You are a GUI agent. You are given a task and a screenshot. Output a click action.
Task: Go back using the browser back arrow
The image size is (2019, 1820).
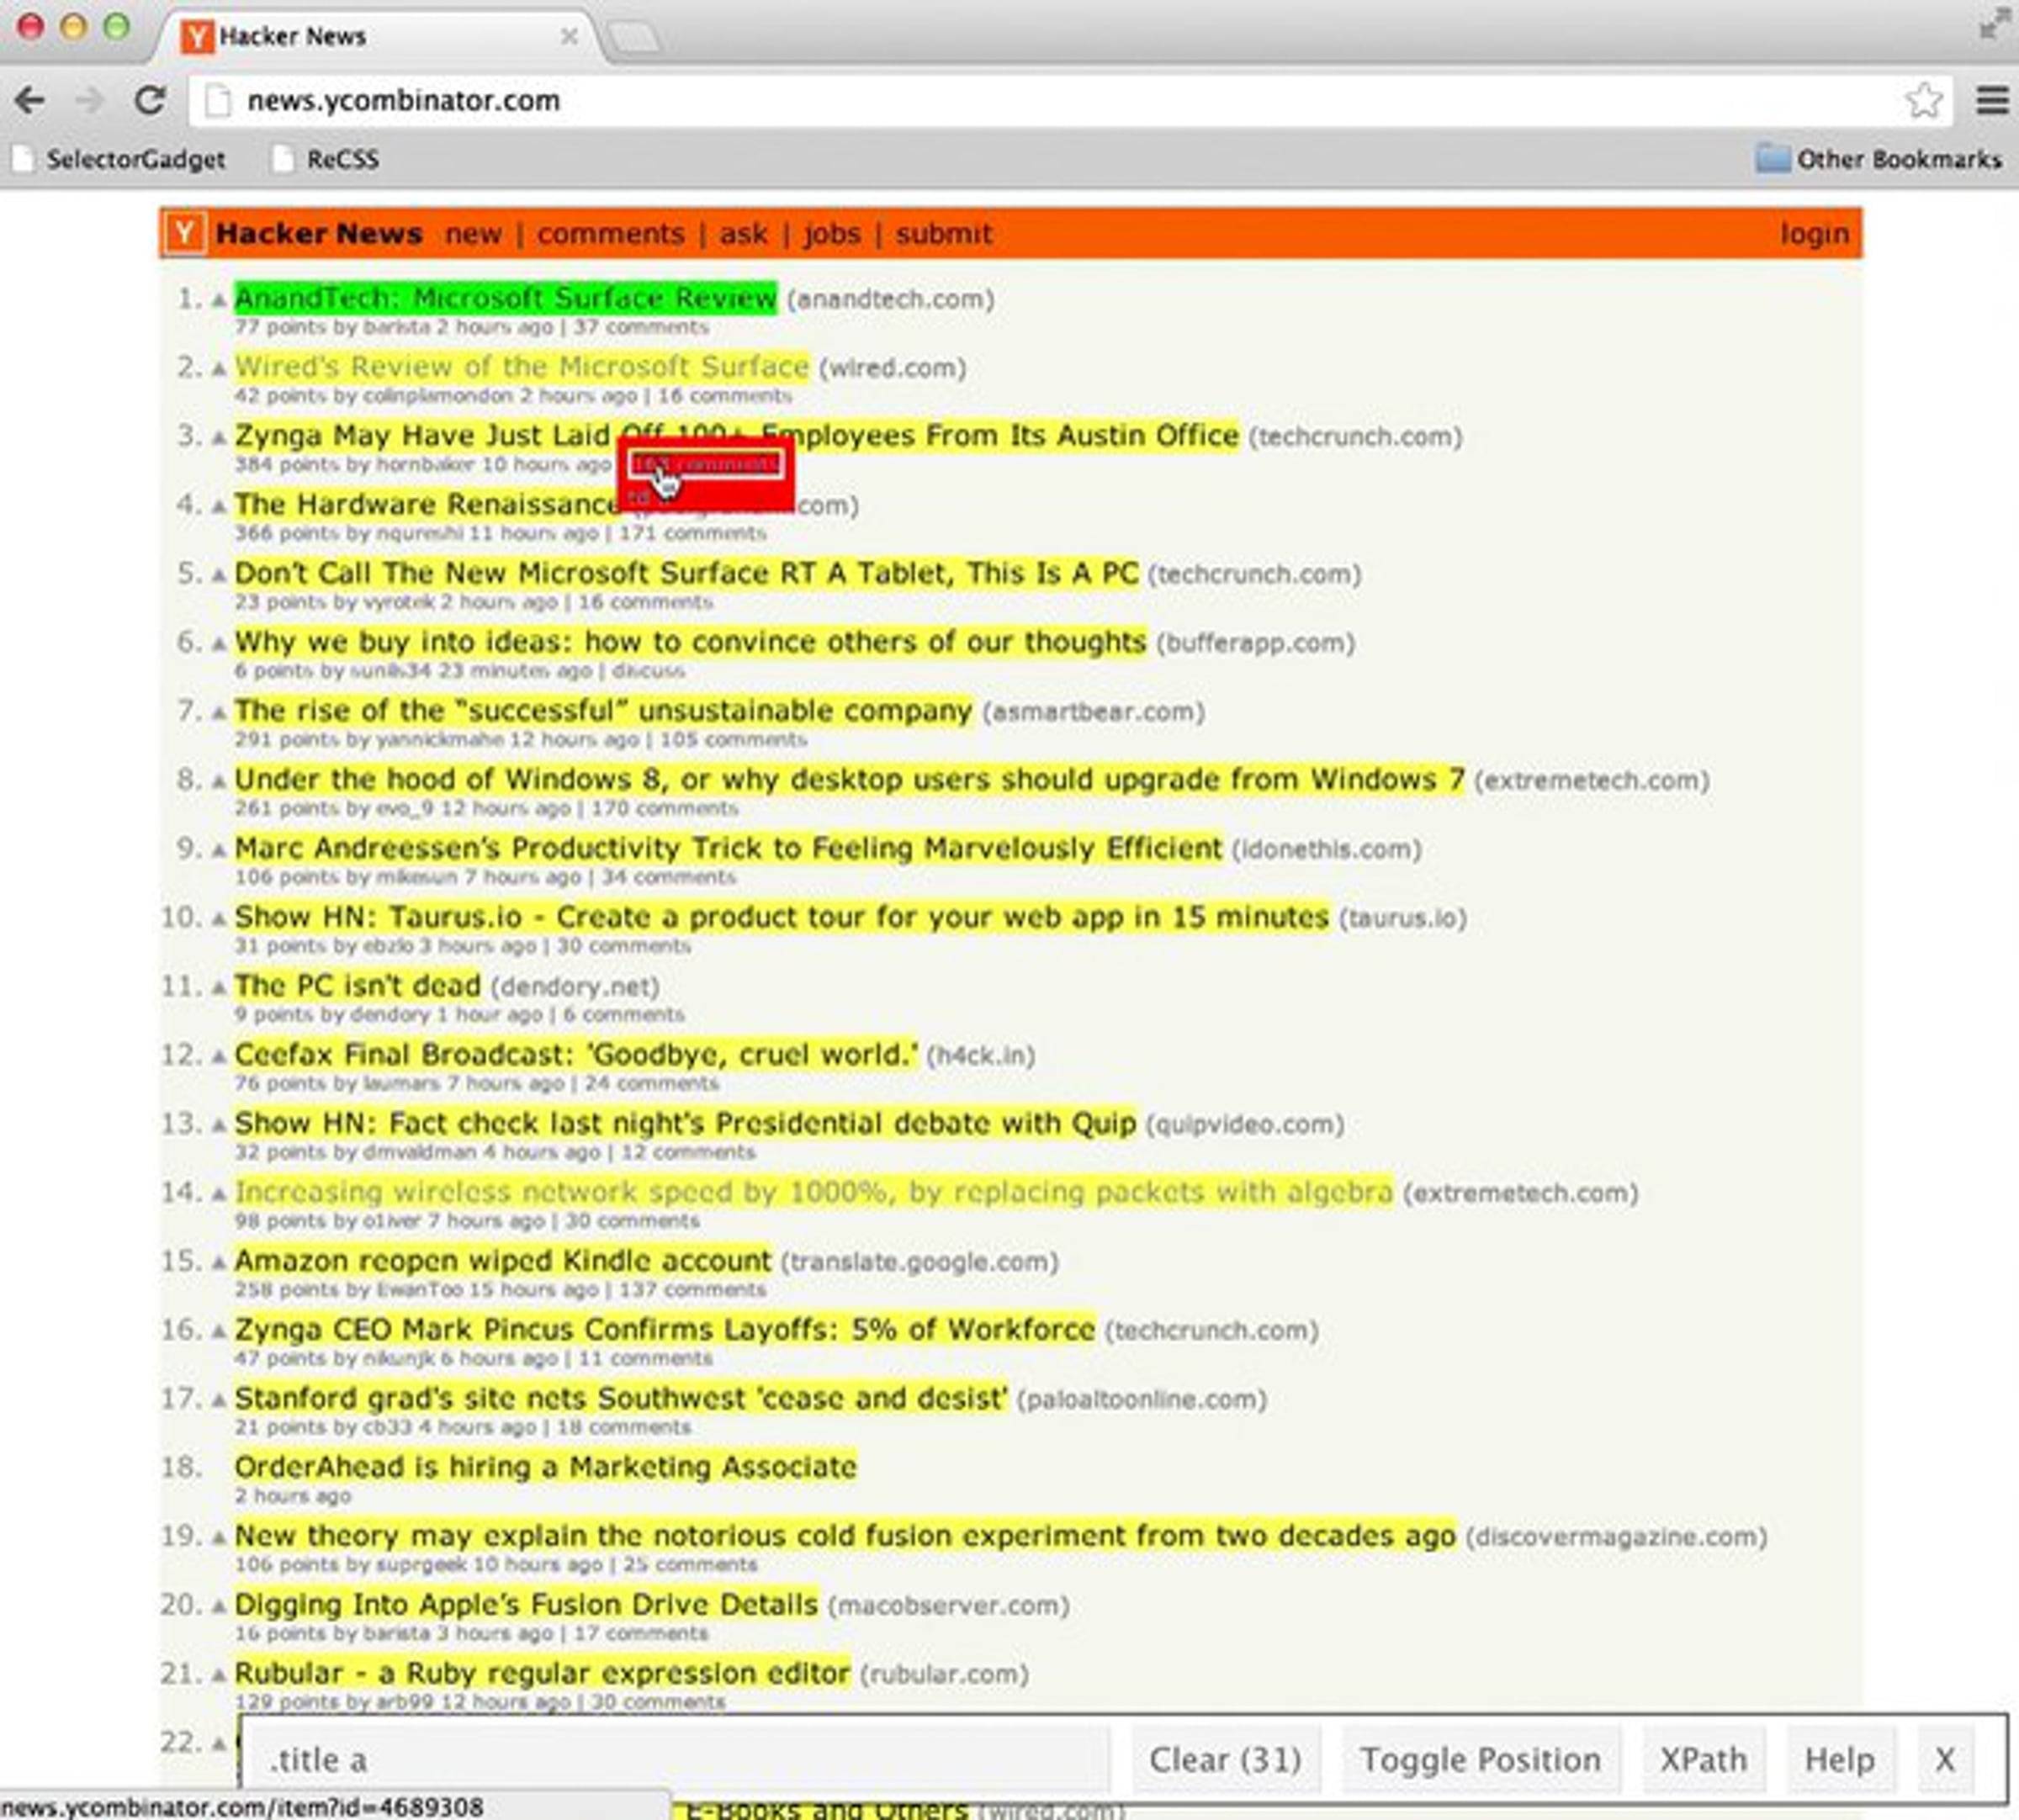pyautogui.click(x=30, y=100)
